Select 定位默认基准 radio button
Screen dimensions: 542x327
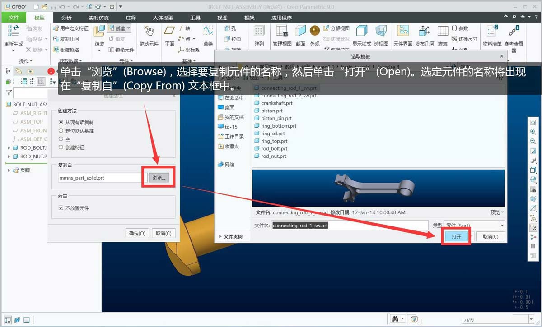61,130
